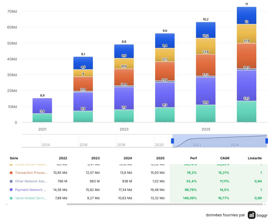This screenshot has width=268, height=222.
Task: Click the 2023 green segment labeled 7,9
Action: pyautogui.click(x=124, y=116)
